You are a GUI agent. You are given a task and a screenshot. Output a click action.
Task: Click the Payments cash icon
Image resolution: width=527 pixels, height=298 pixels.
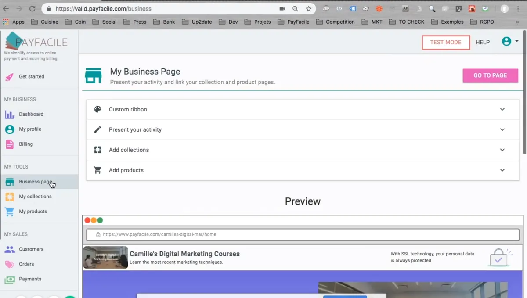coord(9,279)
